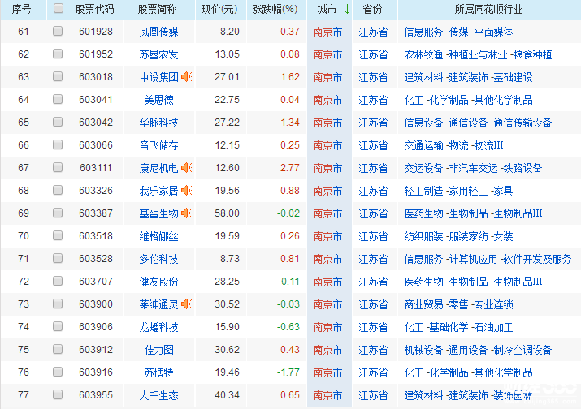Click the announcement icon next to 我乐家居
581x409 pixels.
187,191
